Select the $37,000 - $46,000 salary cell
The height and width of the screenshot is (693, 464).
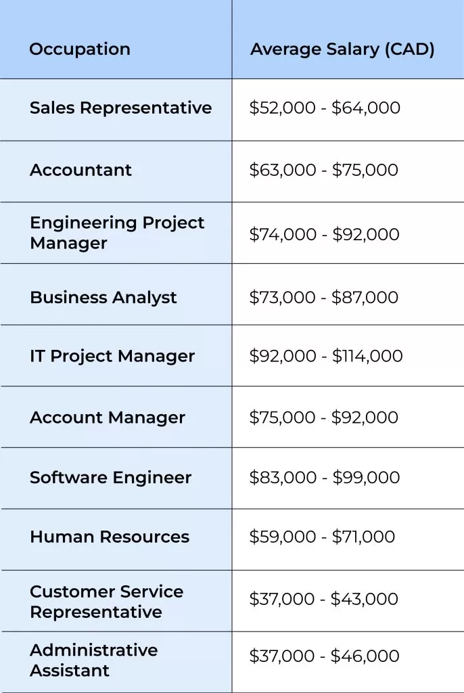click(x=324, y=656)
